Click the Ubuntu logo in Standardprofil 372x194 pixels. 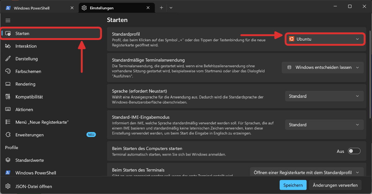291,39
